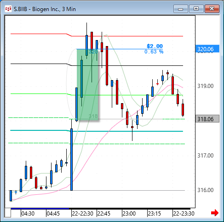Click the blue session bar on timeline
Screen dimensions: 224x222
pos(40,209)
